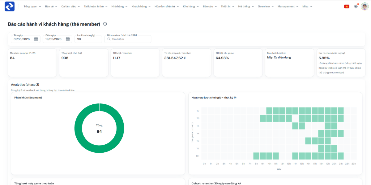Select the TB tỉ lệ chi game 64.93%
The image size is (371, 185).
click(222, 58)
